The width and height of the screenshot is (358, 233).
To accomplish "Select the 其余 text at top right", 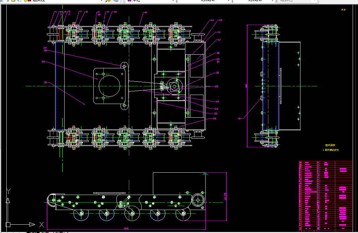I will [x=343, y=10].
